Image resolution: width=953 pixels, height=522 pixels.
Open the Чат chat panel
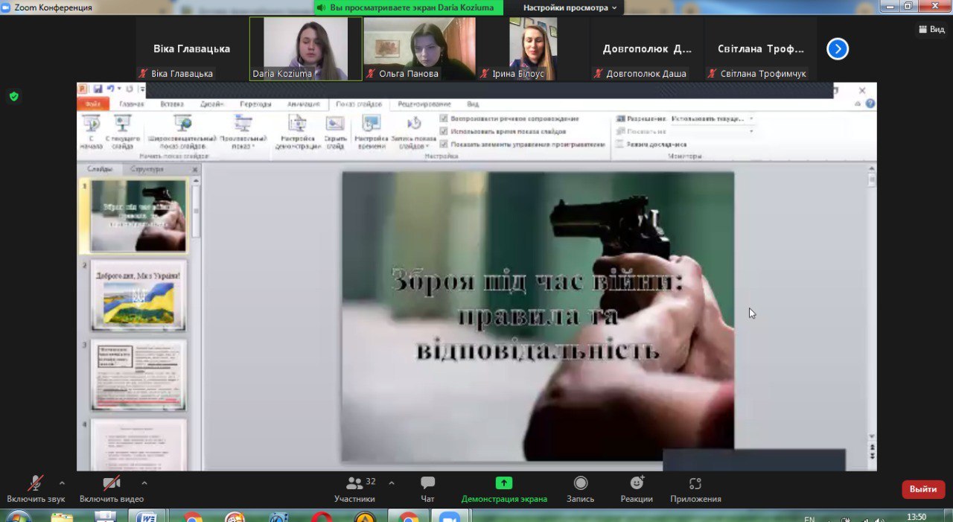tap(427, 484)
